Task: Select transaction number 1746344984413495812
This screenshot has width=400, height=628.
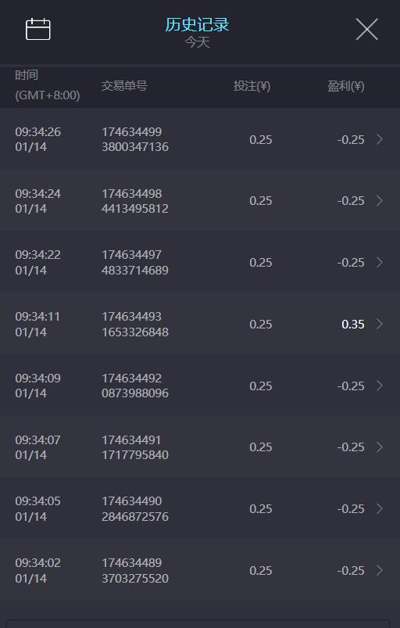Action: click(135, 201)
